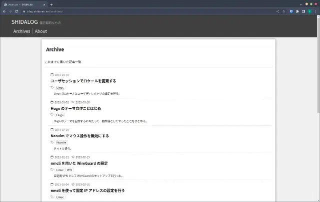This screenshot has height=202, width=320.
Task: Open article ユーザセッションでロケールを変更する
Action: coord(83,81)
